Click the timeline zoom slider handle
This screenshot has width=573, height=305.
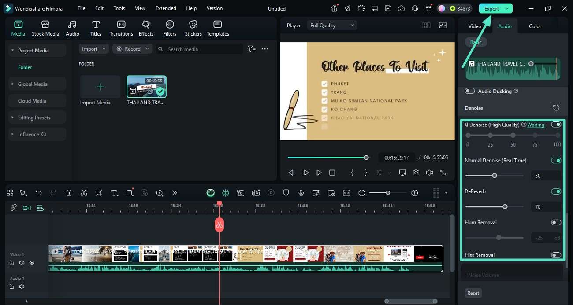[x=388, y=193]
